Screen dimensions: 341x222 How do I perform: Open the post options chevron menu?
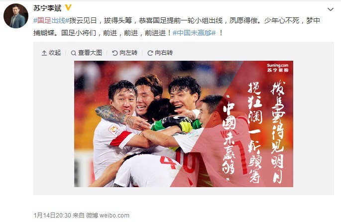(331, 9)
